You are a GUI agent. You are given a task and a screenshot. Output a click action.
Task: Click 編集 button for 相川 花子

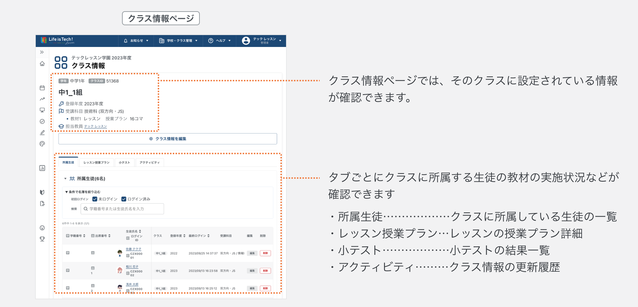[x=252, y=271]
